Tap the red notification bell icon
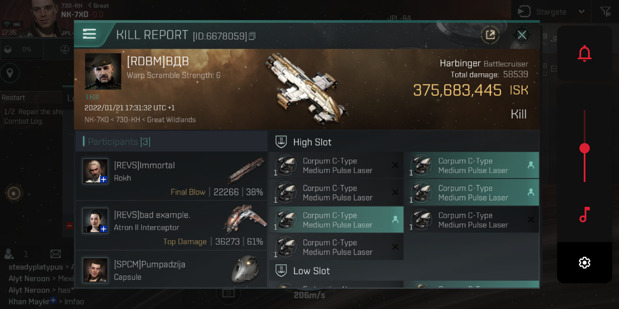619x309 pixels. coord(584,54)
